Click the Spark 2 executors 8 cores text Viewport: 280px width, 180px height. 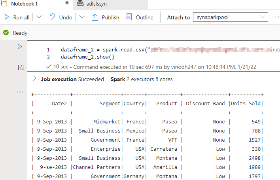tap(141, 79)
